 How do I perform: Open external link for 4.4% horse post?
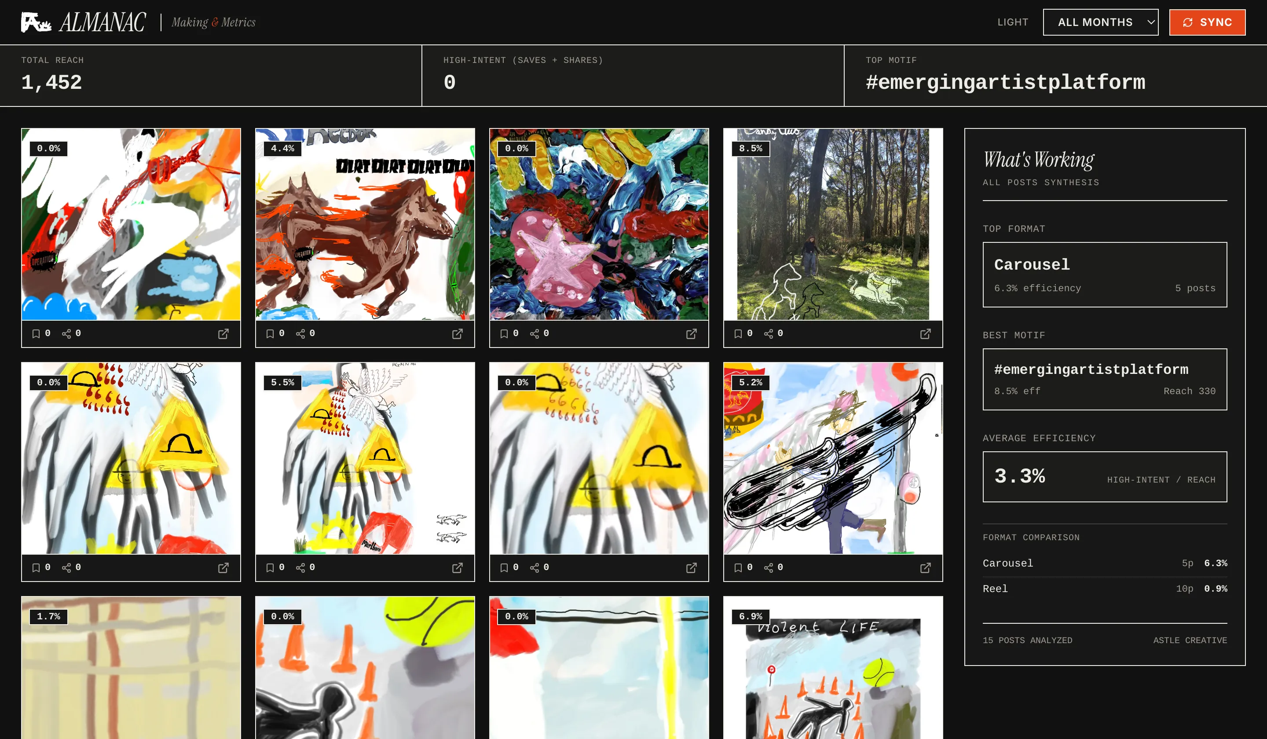tap(458, 334)
